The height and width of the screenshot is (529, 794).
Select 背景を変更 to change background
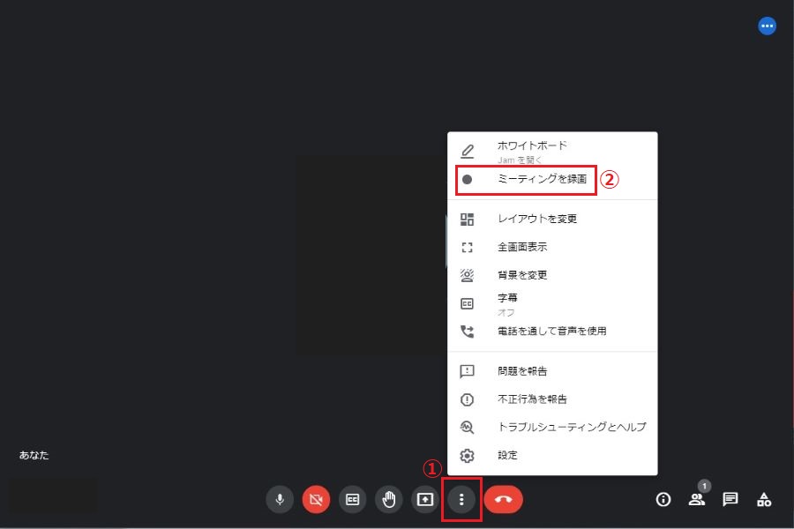click(522, 275)
